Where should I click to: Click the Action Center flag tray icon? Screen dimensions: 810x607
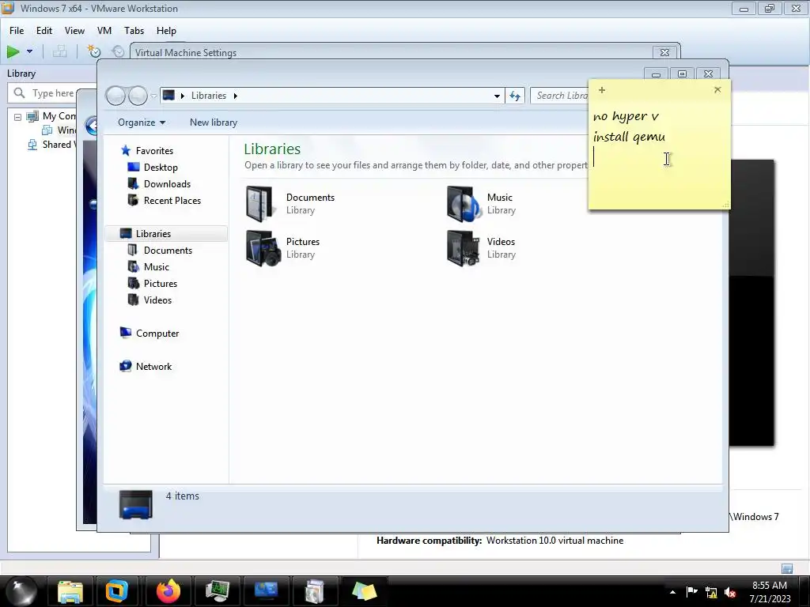click(x=691, y=592)
